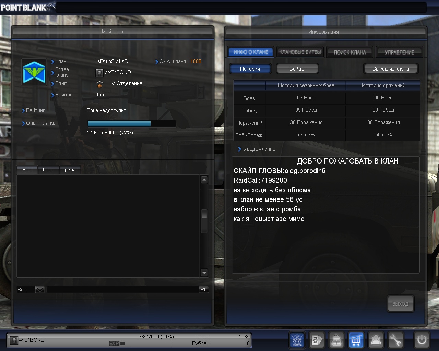439x351 pixels.
Task: Click the ДОБРО ПОЖАЛОВАТЬ В КЛАН notice line
Action: coord(348,161)
